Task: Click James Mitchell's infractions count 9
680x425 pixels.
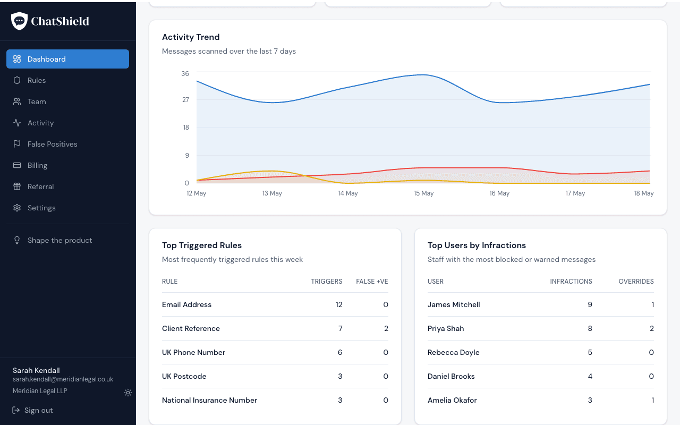Action: [x=590, y=304]
